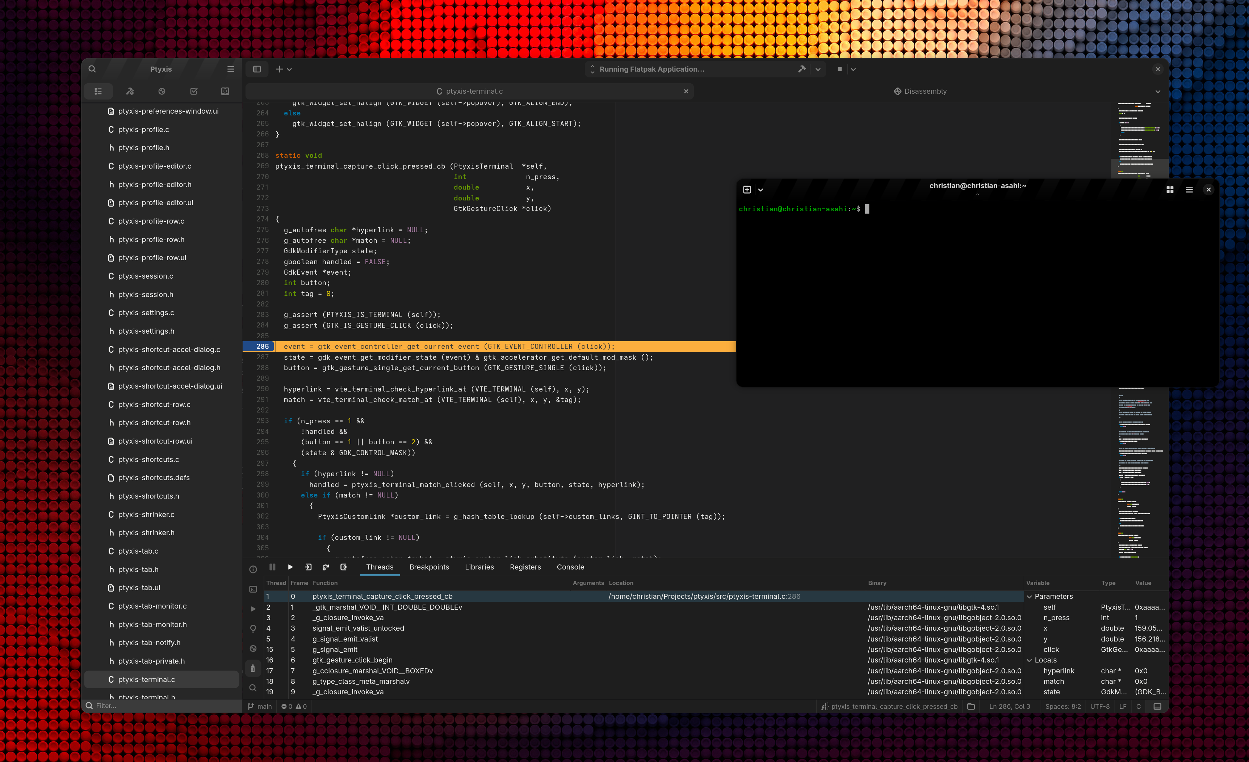Toggle the left sidebar panel visibility
The image size is (1249, 762).
pos(257,69)
